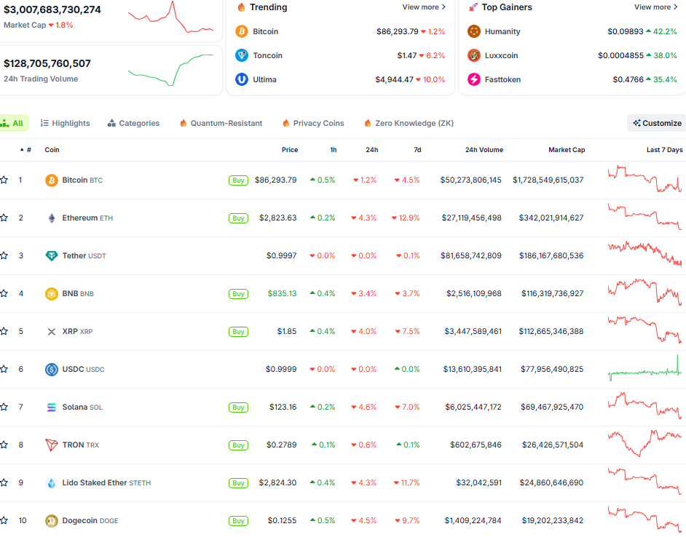Click the Toncoin icon in Trending

click(242, 56)
